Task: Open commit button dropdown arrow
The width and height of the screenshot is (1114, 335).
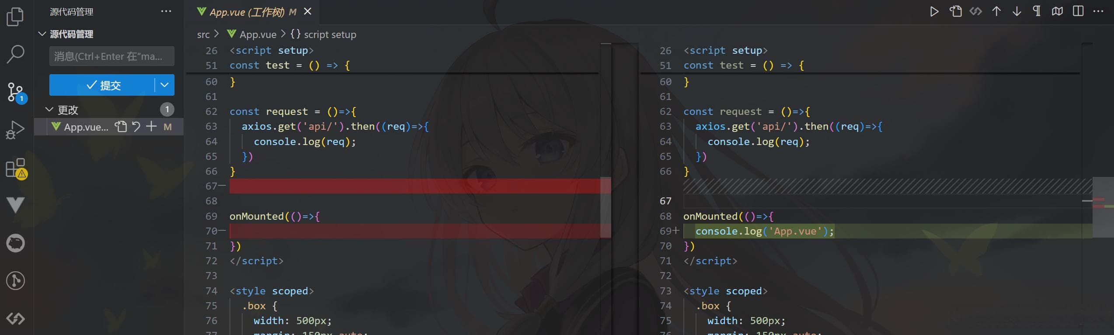Action: [164, 85]
